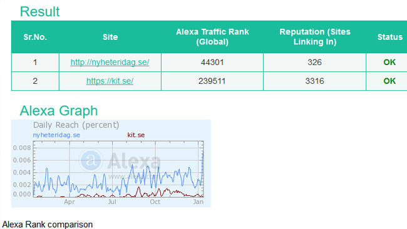Click the 0.000 y-axis label
407x229 pixels.
[x=22, y=194]
